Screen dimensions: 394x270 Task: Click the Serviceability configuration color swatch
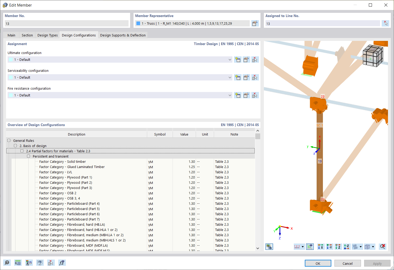point(11,77)
